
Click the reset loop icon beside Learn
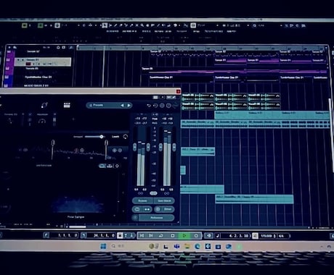click(x=125, y=137)
